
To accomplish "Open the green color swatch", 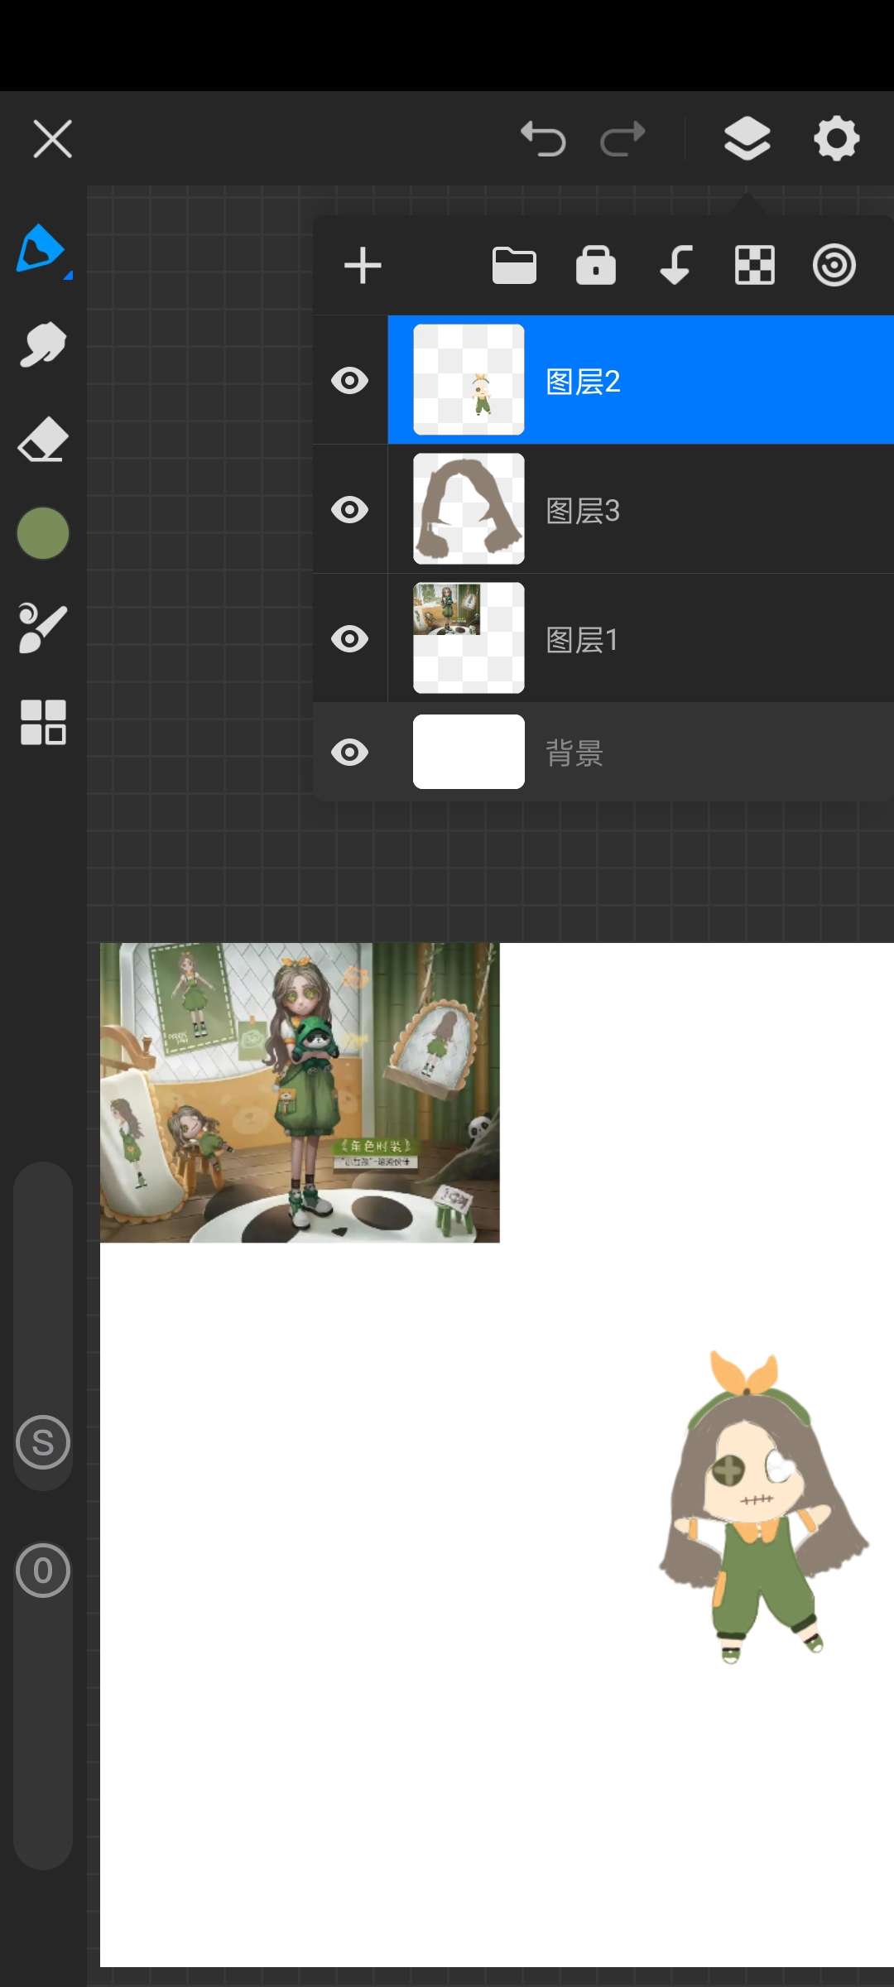I will coord(43,533).
